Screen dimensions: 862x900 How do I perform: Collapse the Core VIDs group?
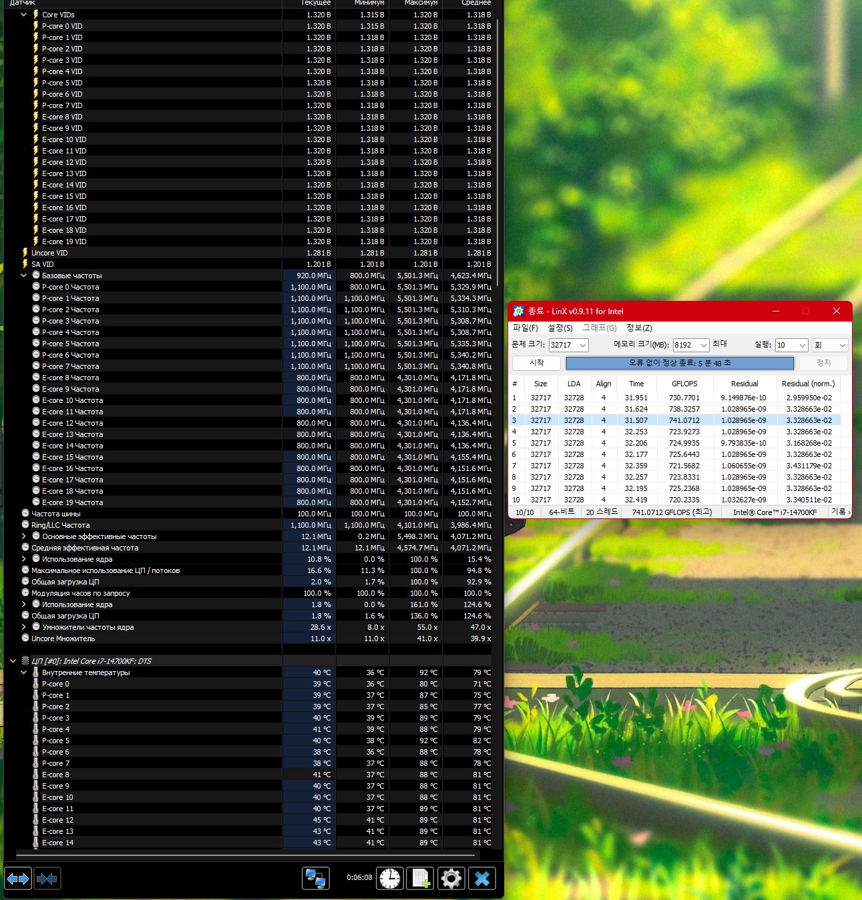click(24, 14)
